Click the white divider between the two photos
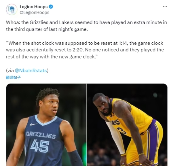Viewport: 169px width, 166px height. click(x=87, y=125)
